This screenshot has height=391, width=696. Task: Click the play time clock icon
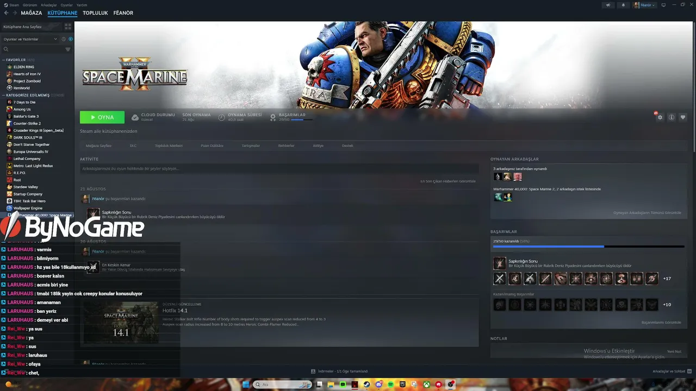(221, 117)
